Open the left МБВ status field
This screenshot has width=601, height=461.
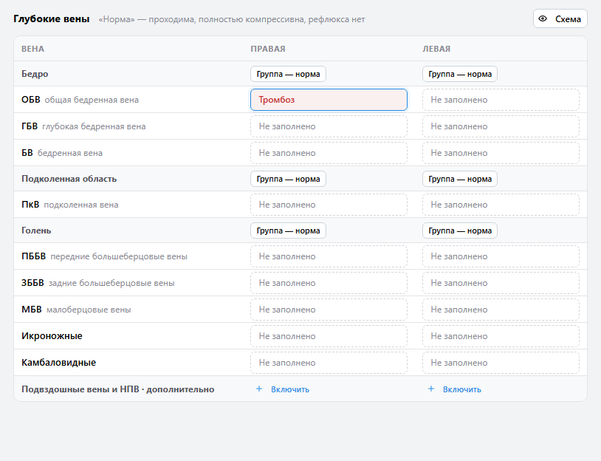click(x=501, y=310)
